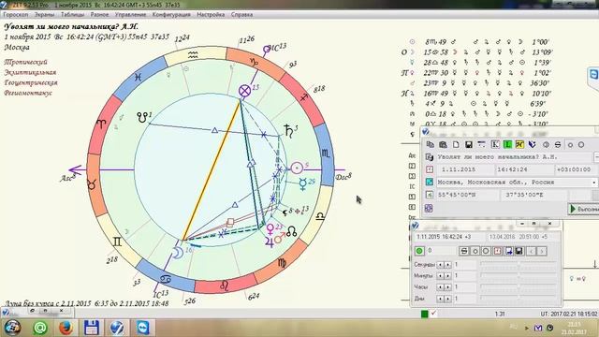
Task: Click the dotted-circle icon in data toolbar
Action: pos(546,144)
